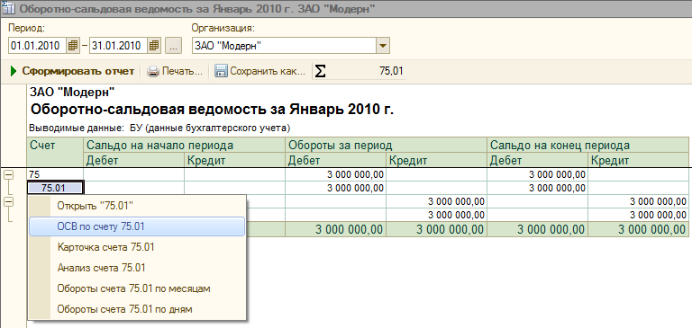Choose Открыть "75.01" from context menu
This screenshot has width=692, height=328.
(136, 205)
